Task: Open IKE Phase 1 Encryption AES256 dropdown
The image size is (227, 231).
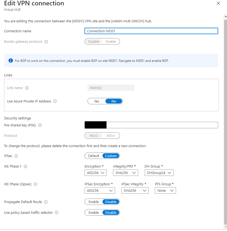Action: pyautogui.click(x=96, y=173)
